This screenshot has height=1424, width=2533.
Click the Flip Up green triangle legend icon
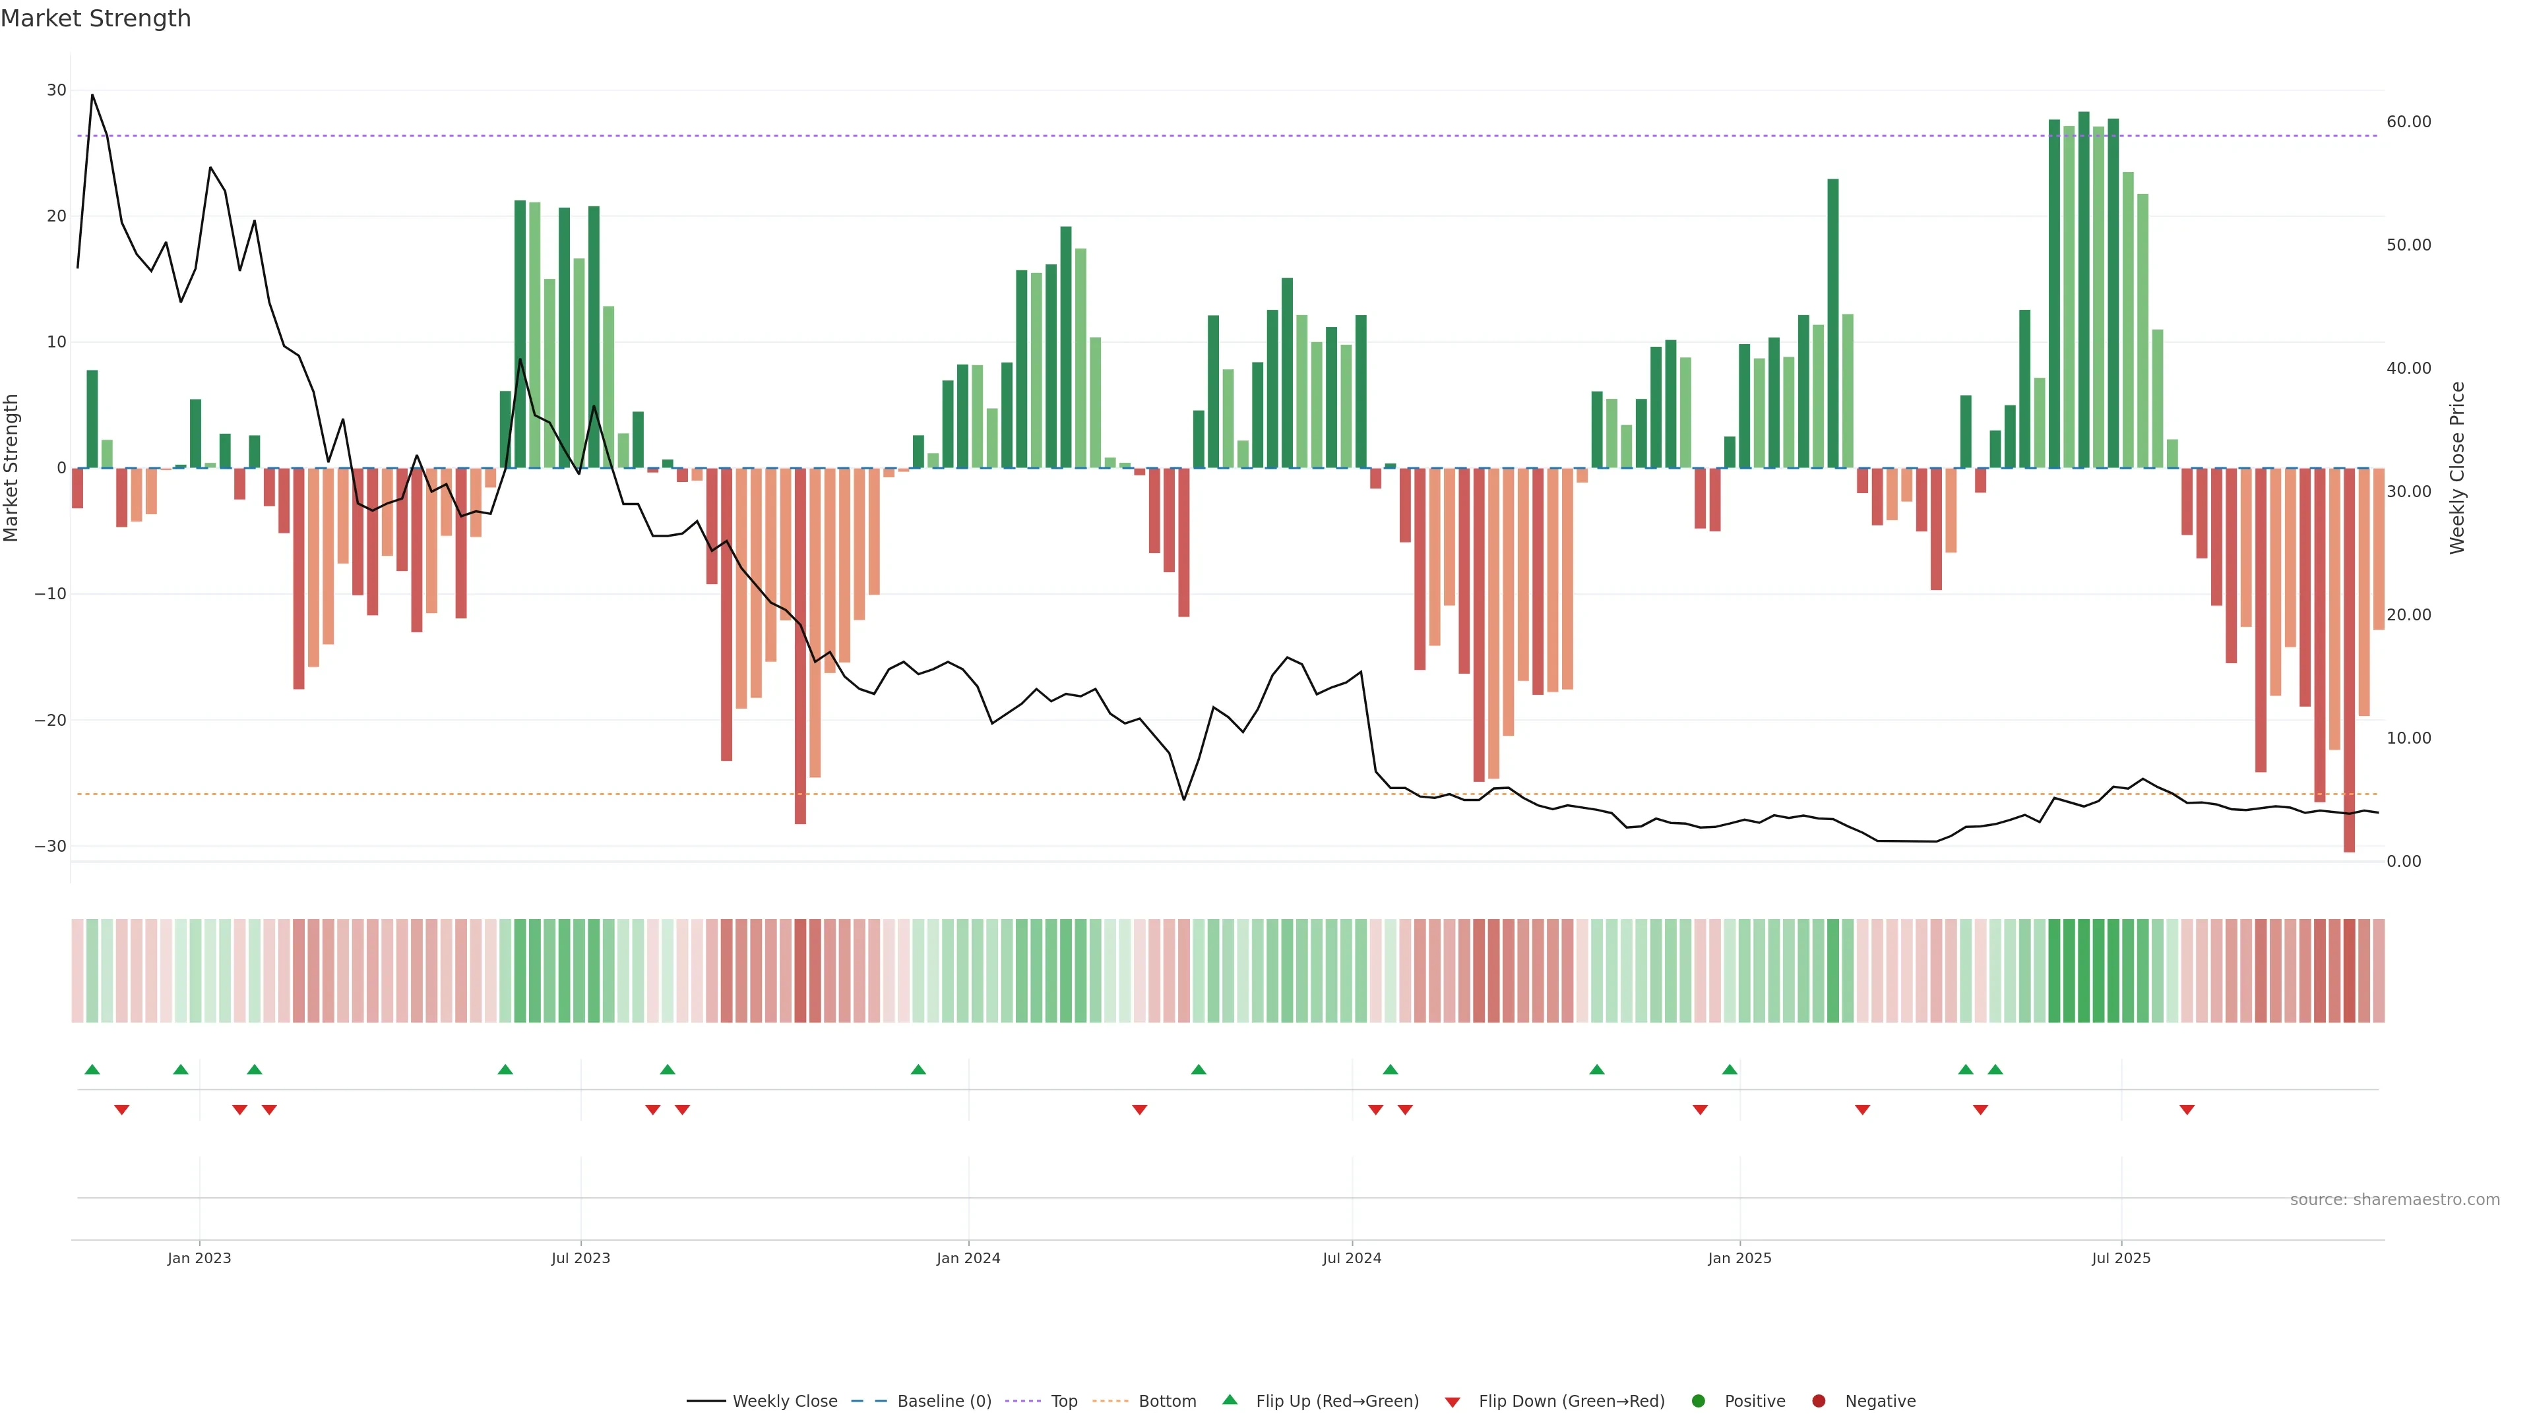[1229, 1400]
